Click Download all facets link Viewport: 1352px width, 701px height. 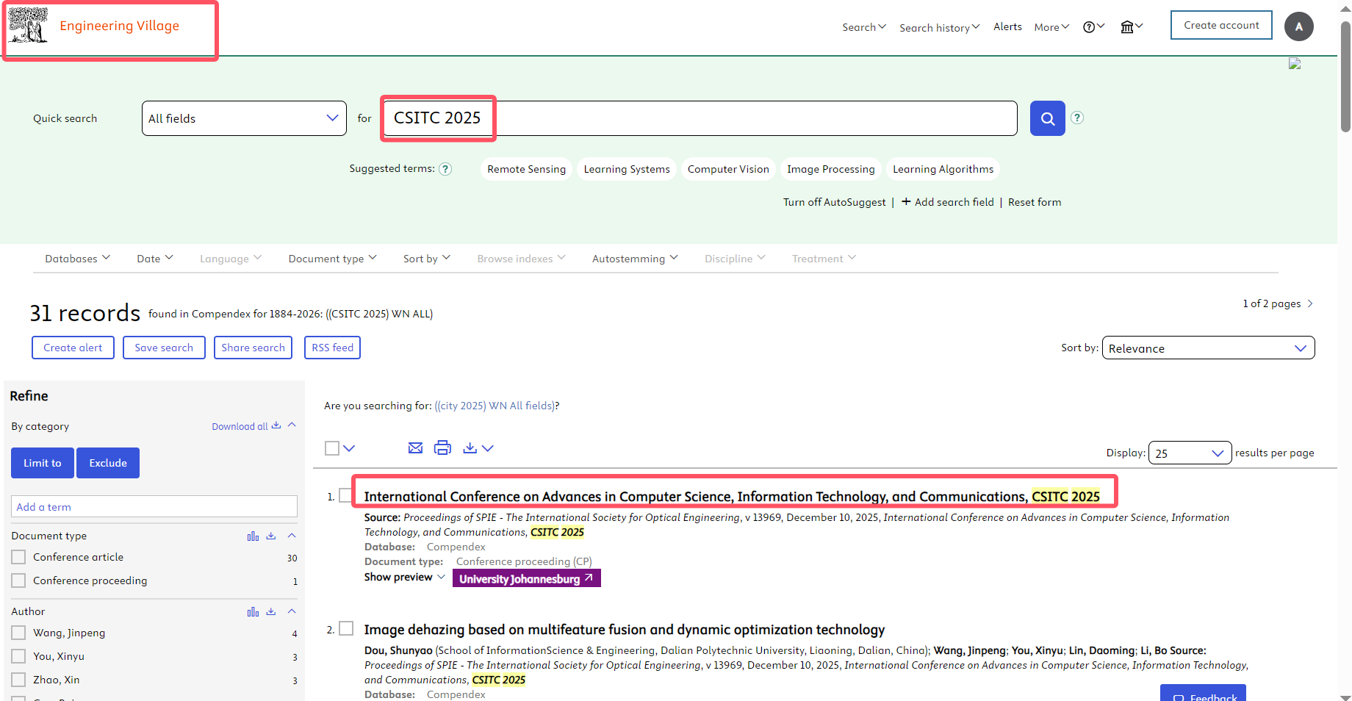click(x=246, y=426)
